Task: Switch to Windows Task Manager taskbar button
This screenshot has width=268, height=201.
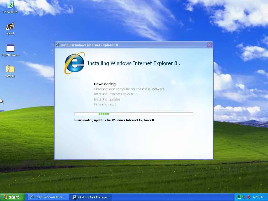Action: pos(91,197)
